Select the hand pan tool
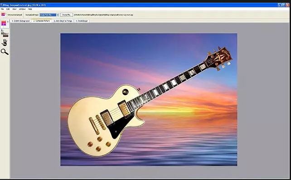This screenshot has height=180, width=291. click(x=5, y=43)
